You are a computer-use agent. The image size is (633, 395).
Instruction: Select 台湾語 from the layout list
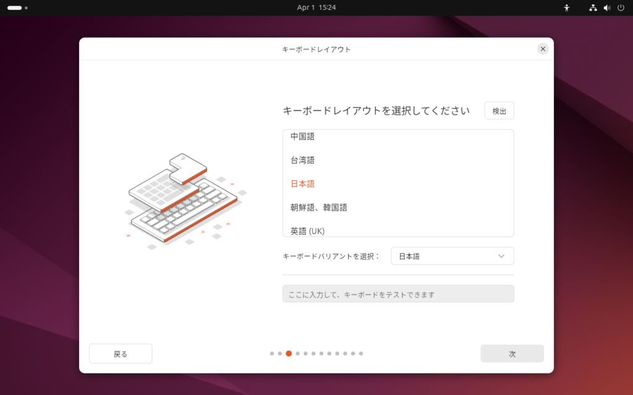pos(302,160)
